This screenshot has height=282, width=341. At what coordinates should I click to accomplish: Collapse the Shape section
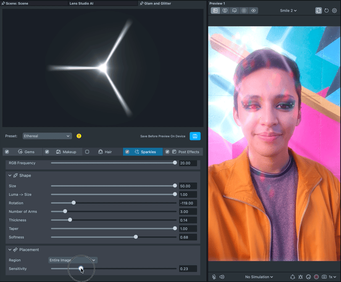[x=10, y=175]
